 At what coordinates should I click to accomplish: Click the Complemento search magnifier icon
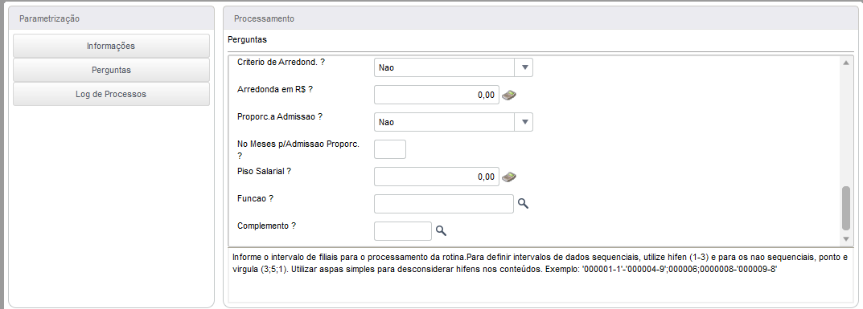tap(441, 230)
